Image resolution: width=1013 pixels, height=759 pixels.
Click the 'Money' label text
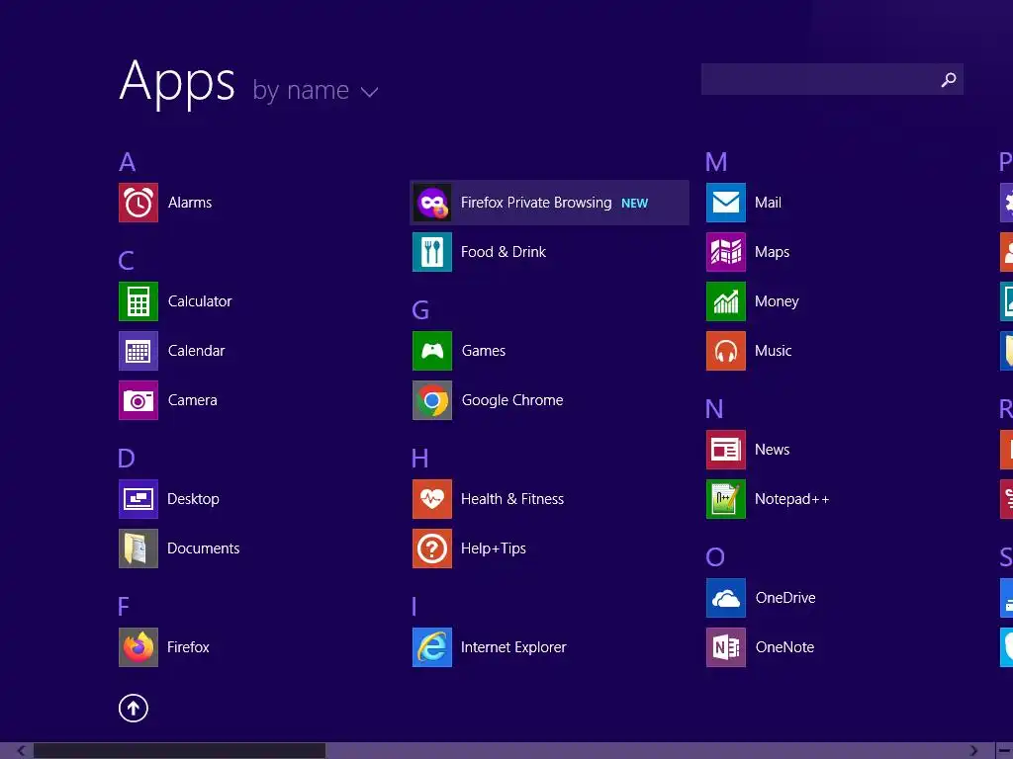(x=777, y=301)
